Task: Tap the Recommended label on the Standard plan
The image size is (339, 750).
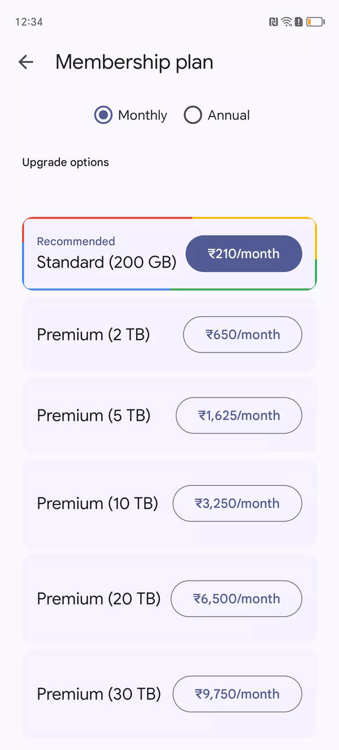Action: coord(76,241)
